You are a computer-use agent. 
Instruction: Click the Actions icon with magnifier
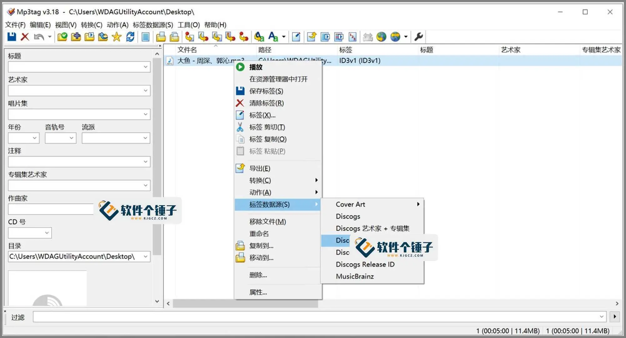[259, 37]
